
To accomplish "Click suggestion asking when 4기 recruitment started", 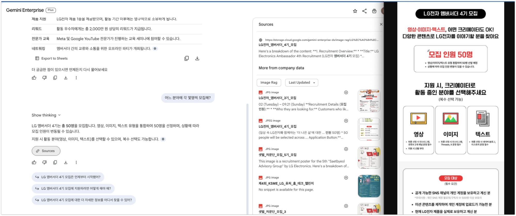I will click(68, 177).
